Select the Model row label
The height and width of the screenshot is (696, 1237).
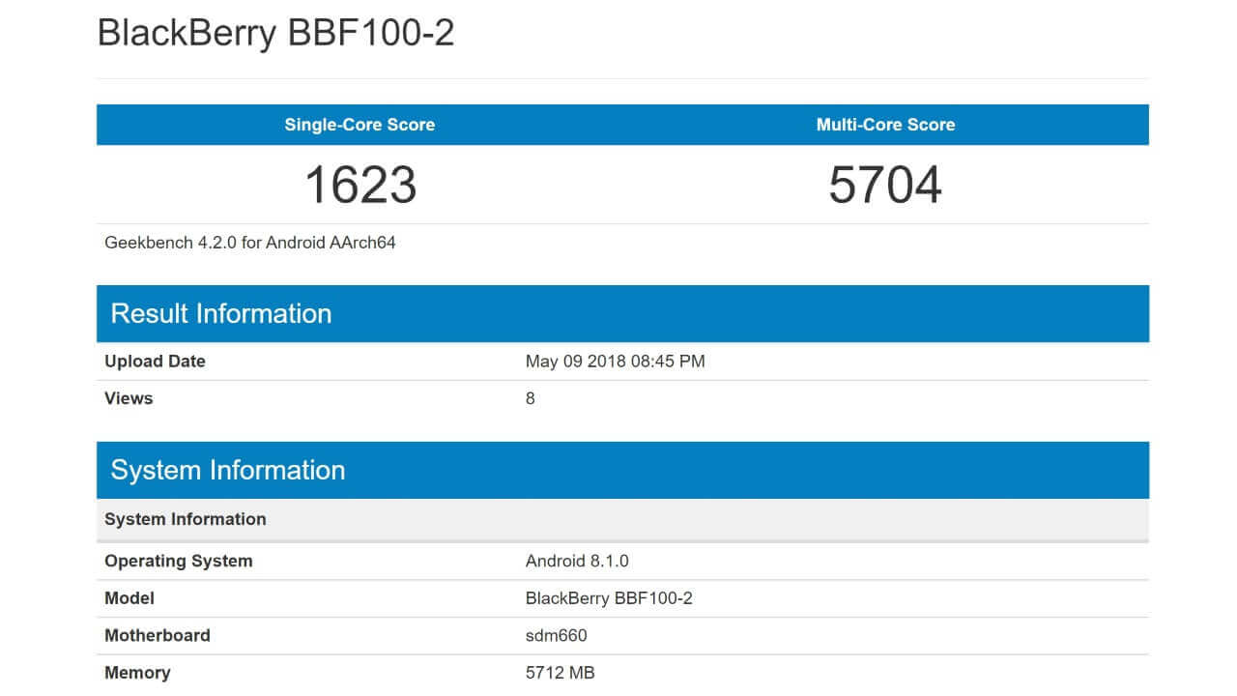[129, 598]
